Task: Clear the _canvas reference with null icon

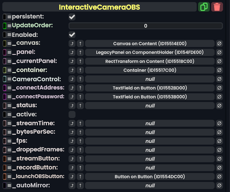Action: 219,43
